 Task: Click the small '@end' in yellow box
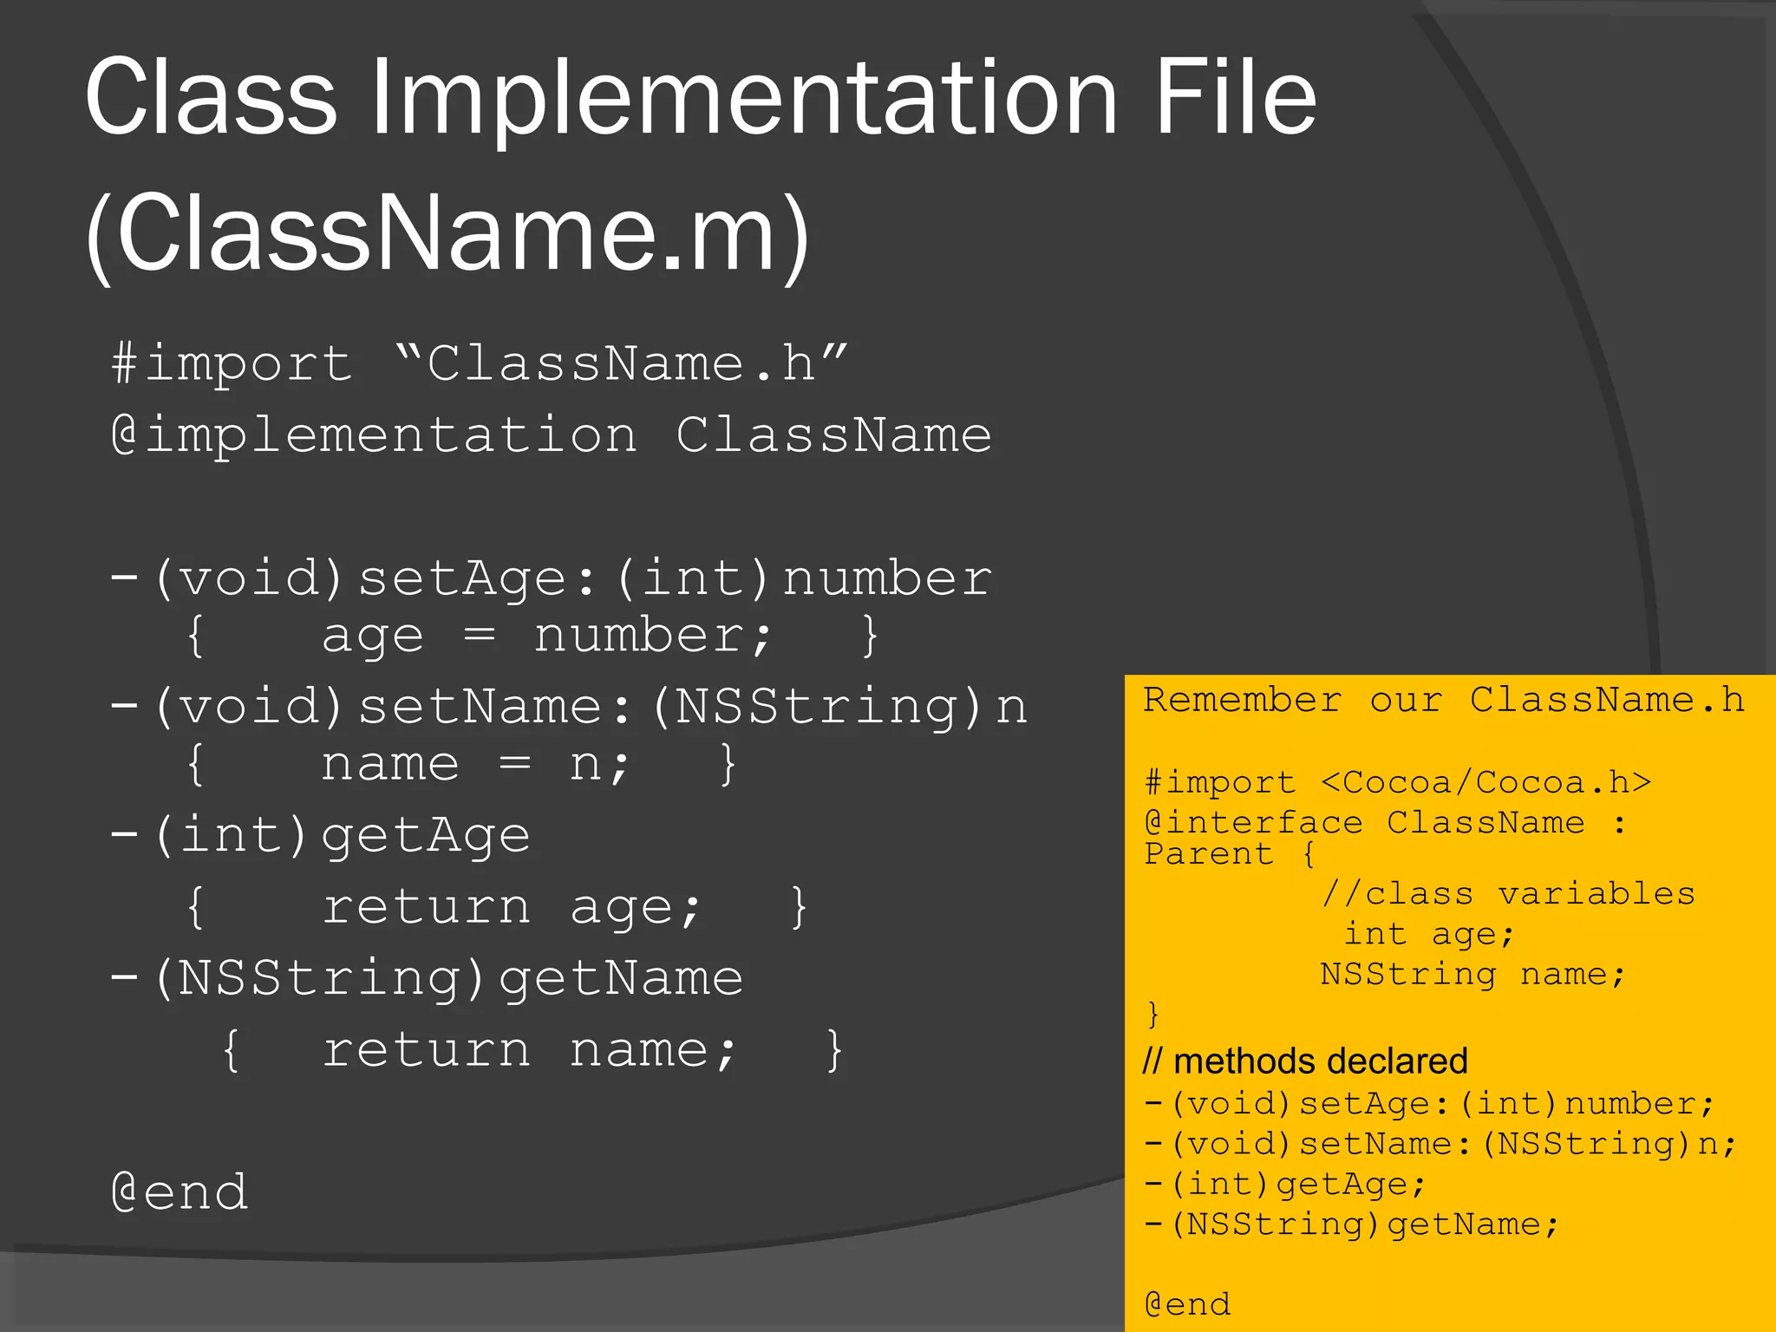coord(1188,1304)
